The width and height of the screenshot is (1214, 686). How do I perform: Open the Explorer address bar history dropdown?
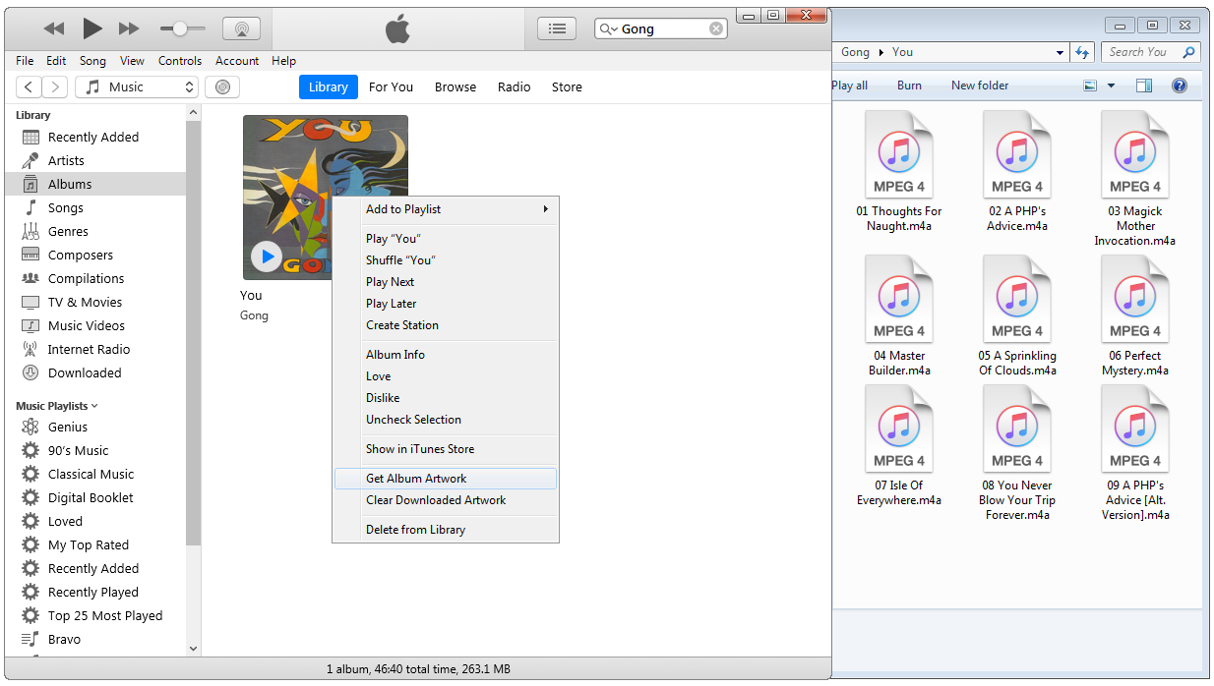[1060, 52]
